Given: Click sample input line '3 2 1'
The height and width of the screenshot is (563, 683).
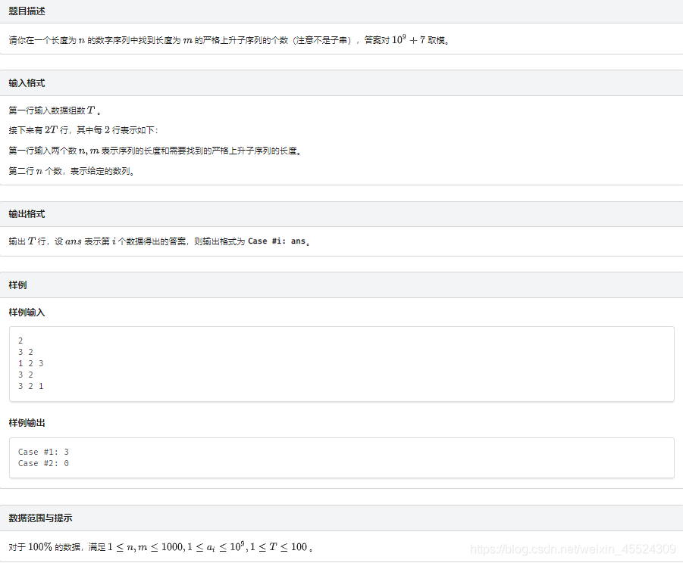Looking at the screenshot, I should coord(31,386).
